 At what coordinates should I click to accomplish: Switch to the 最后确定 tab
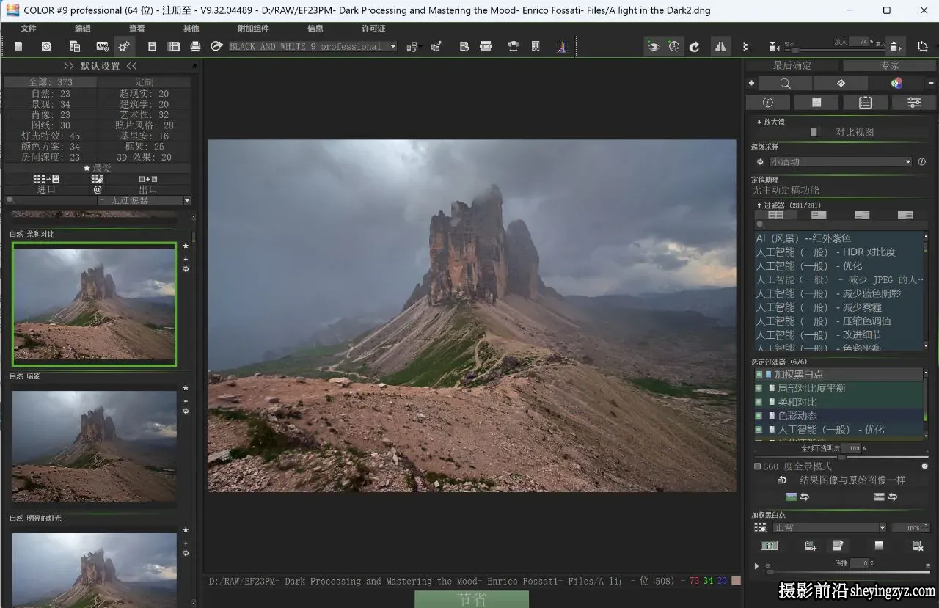tap(792, 65)
